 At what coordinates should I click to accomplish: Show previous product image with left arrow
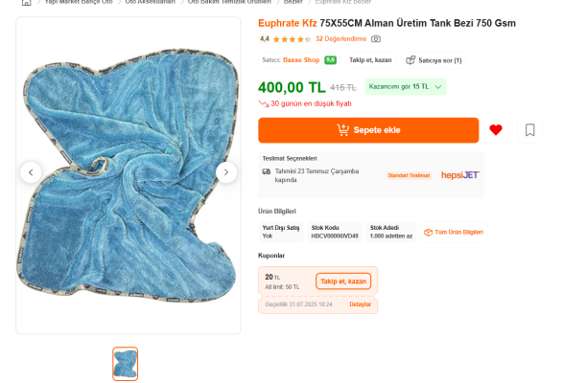31,172
